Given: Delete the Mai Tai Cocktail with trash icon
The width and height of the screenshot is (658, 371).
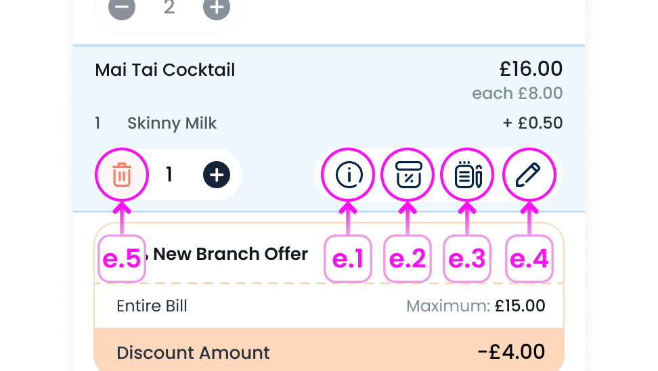Looking at the screenshot, I should click(x=122, y=175).
